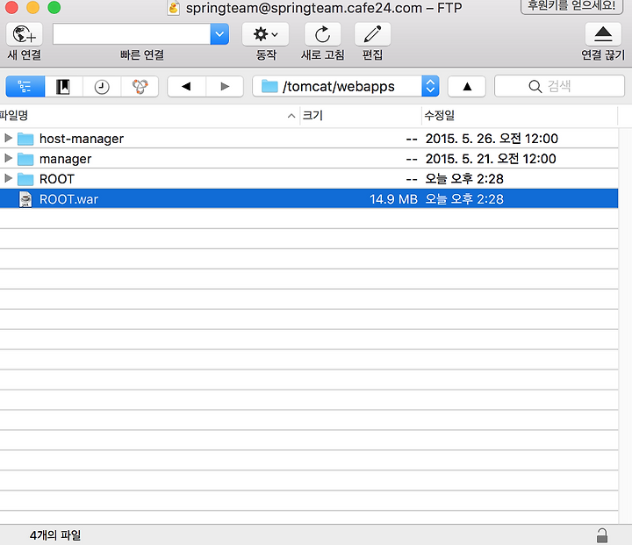Viewport: 632px width, 545px height.
Task: Click the green zoom window button
Action: click(x=54, y=7)
